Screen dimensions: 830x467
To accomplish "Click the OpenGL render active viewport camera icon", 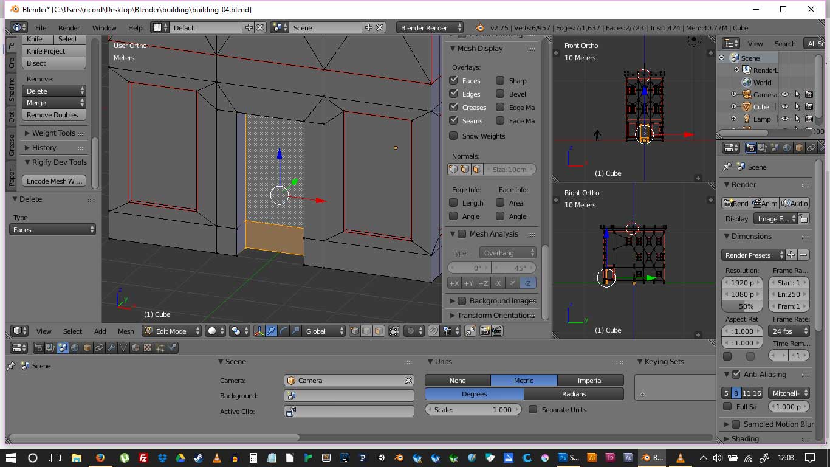I will point(485,331).
